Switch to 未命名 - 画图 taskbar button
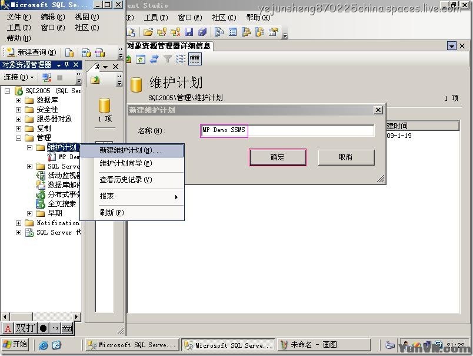The width and height of the screenshot is (473, 356). tap(324, 345)
